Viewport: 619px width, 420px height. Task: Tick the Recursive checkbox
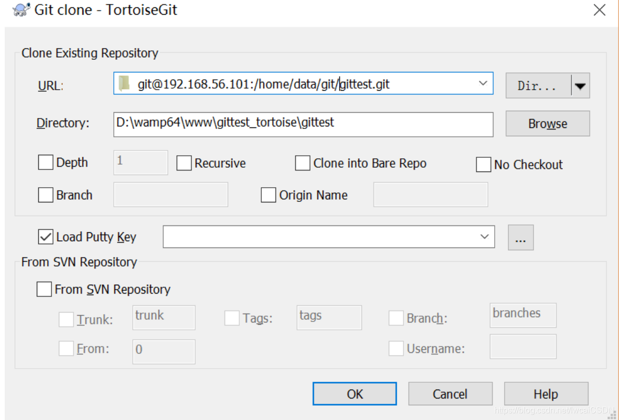[184, 163]
